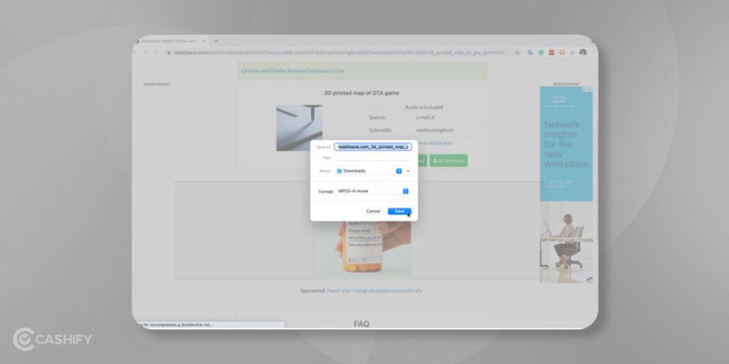Select the Download Reddit Videos browser tab
The image size is (729, 364).
170,41
